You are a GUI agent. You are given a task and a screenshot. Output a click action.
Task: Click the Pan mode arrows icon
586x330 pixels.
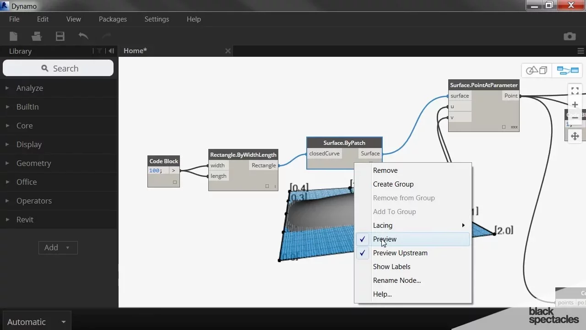[x=575, y=136]
